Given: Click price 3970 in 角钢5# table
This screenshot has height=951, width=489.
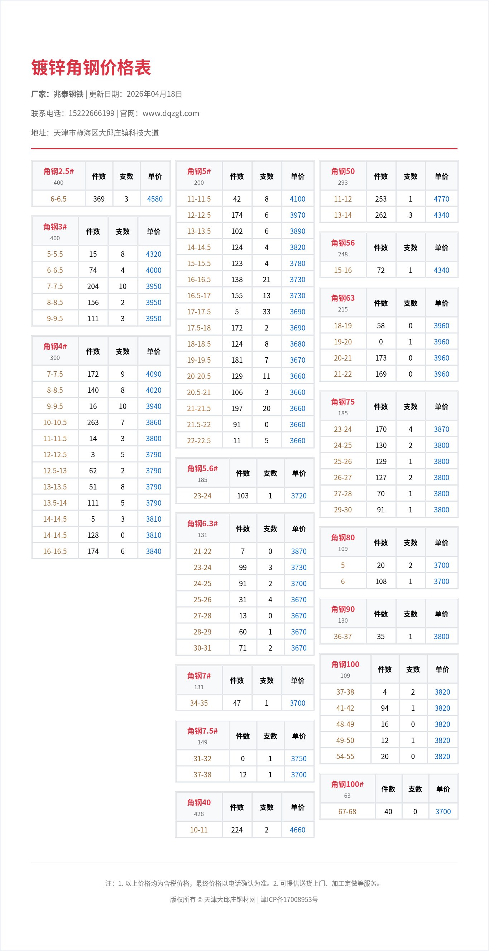Looking at the screenshot, I should coord(298,215).
